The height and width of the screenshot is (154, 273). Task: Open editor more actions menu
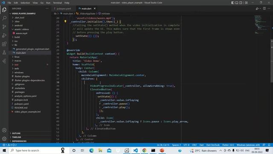coord(269,9)
